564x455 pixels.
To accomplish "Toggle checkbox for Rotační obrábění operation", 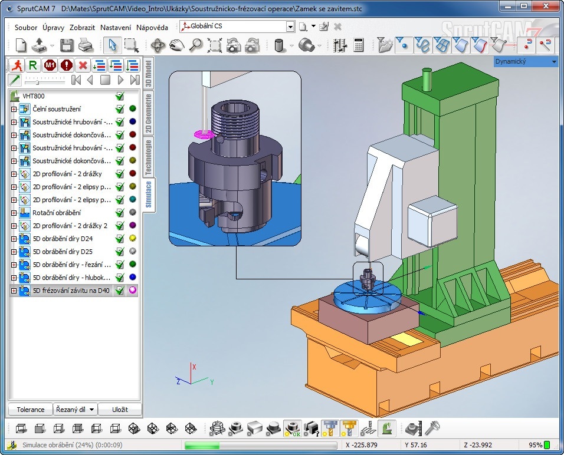I will coord(120,213).
